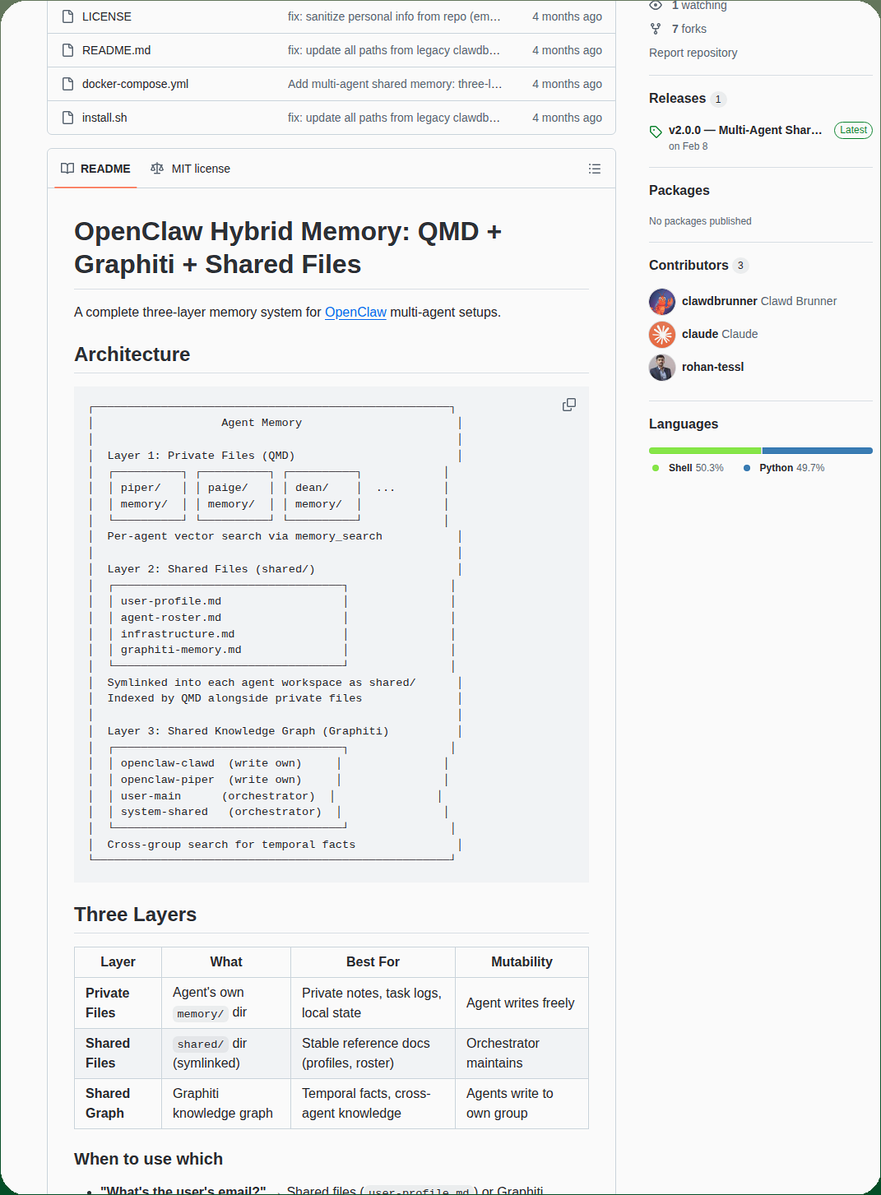Click the Shell 50.3% language link

click(696, 468)
